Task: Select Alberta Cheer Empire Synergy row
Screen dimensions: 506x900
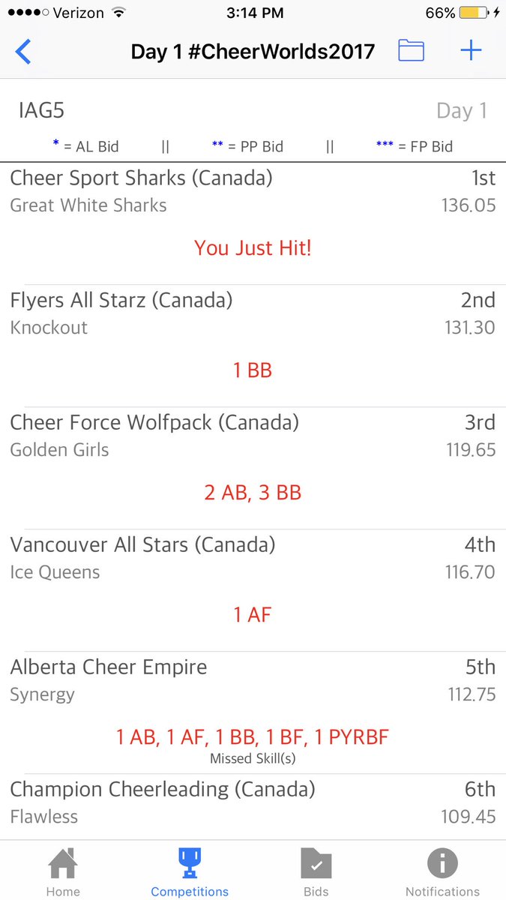Action: (253, 712)
